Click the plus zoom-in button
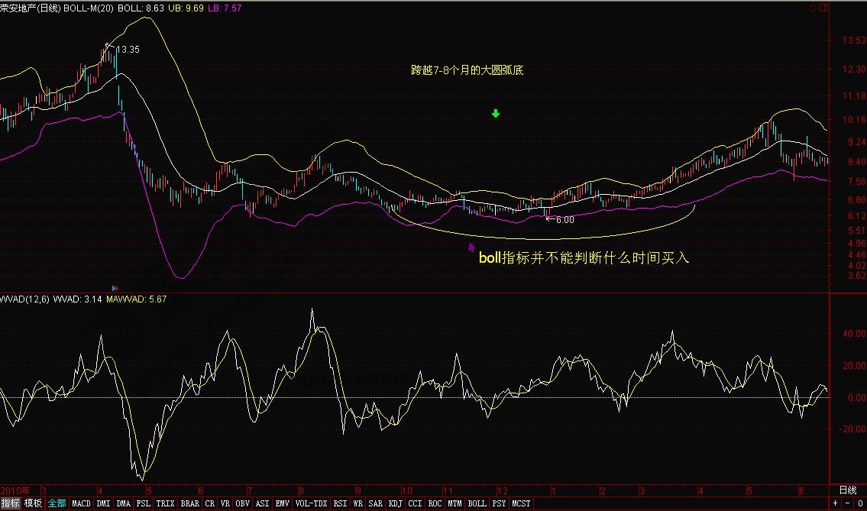 [x=835, y=504]
